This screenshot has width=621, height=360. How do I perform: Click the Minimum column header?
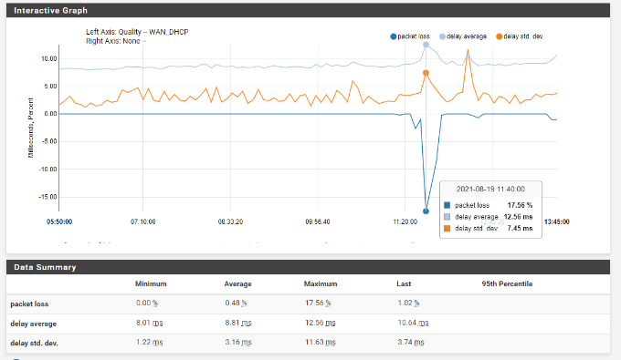tap(151, 283)
